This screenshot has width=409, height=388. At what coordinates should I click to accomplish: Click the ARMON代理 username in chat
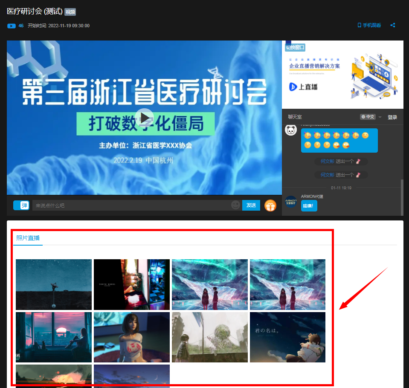[312, 197]
